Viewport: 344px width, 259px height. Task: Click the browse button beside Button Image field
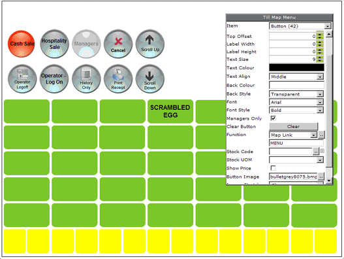[x=321, y=177]
